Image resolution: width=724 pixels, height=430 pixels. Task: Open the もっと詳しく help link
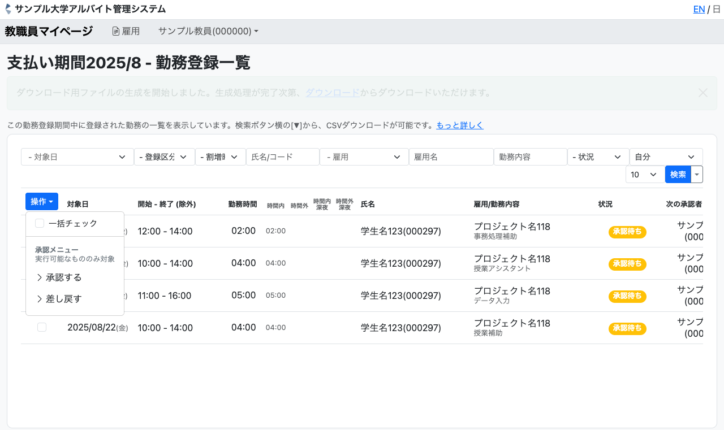460,125
